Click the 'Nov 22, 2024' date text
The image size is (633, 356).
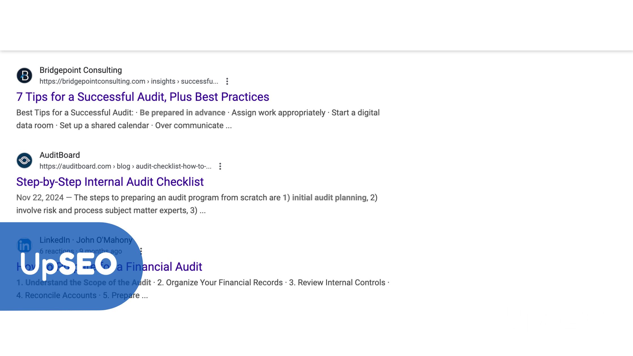point(40,198)
